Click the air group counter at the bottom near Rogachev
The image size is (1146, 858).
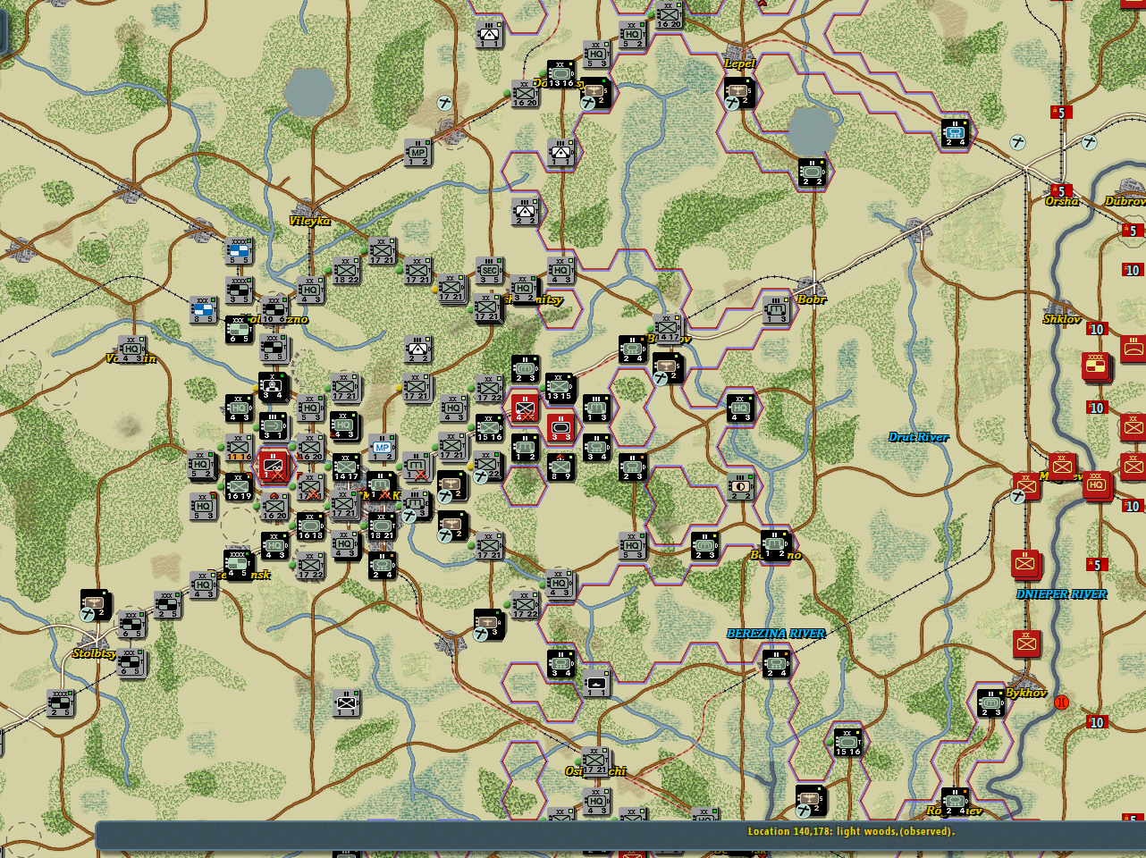coord(812,802)
